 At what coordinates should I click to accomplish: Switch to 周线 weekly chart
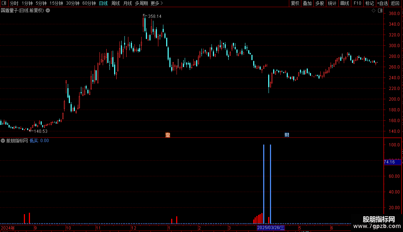click(116, 3)
